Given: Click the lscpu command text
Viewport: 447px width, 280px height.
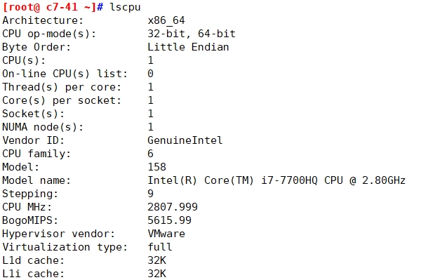Looking at the screenshot, I should (x=125, y=7).
